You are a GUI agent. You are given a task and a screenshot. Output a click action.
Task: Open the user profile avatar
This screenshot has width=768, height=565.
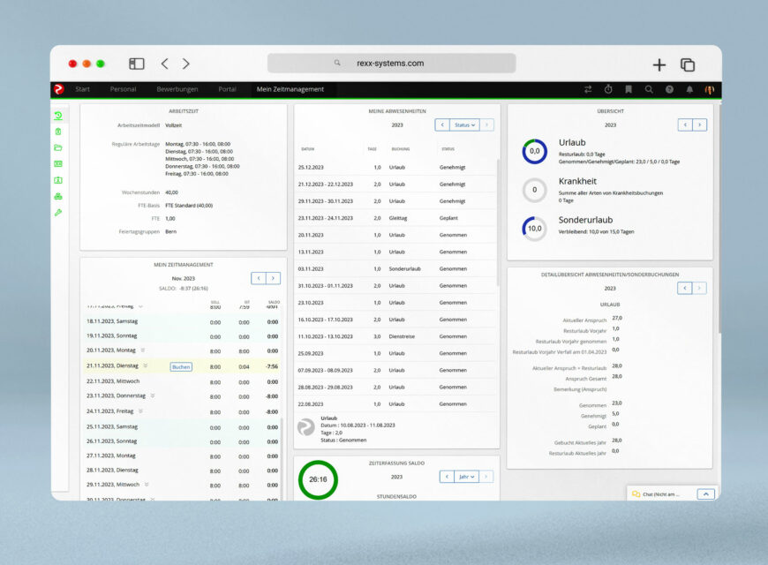point(709,89)
